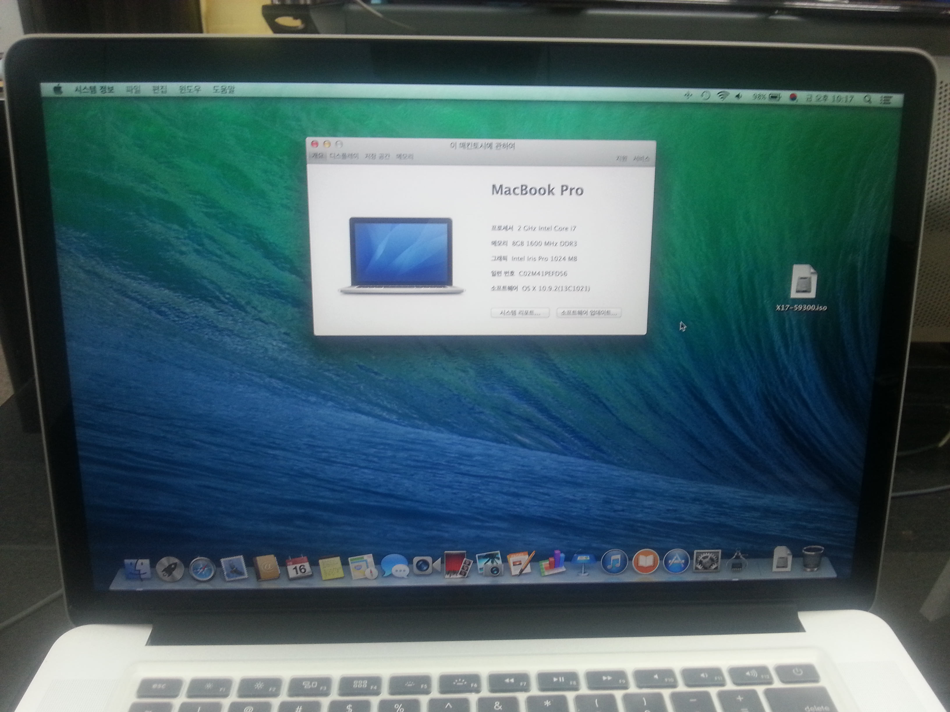Open Finder from the Dock
The width and height of the screenshot is (950, 712).
[x=137, y=569]
